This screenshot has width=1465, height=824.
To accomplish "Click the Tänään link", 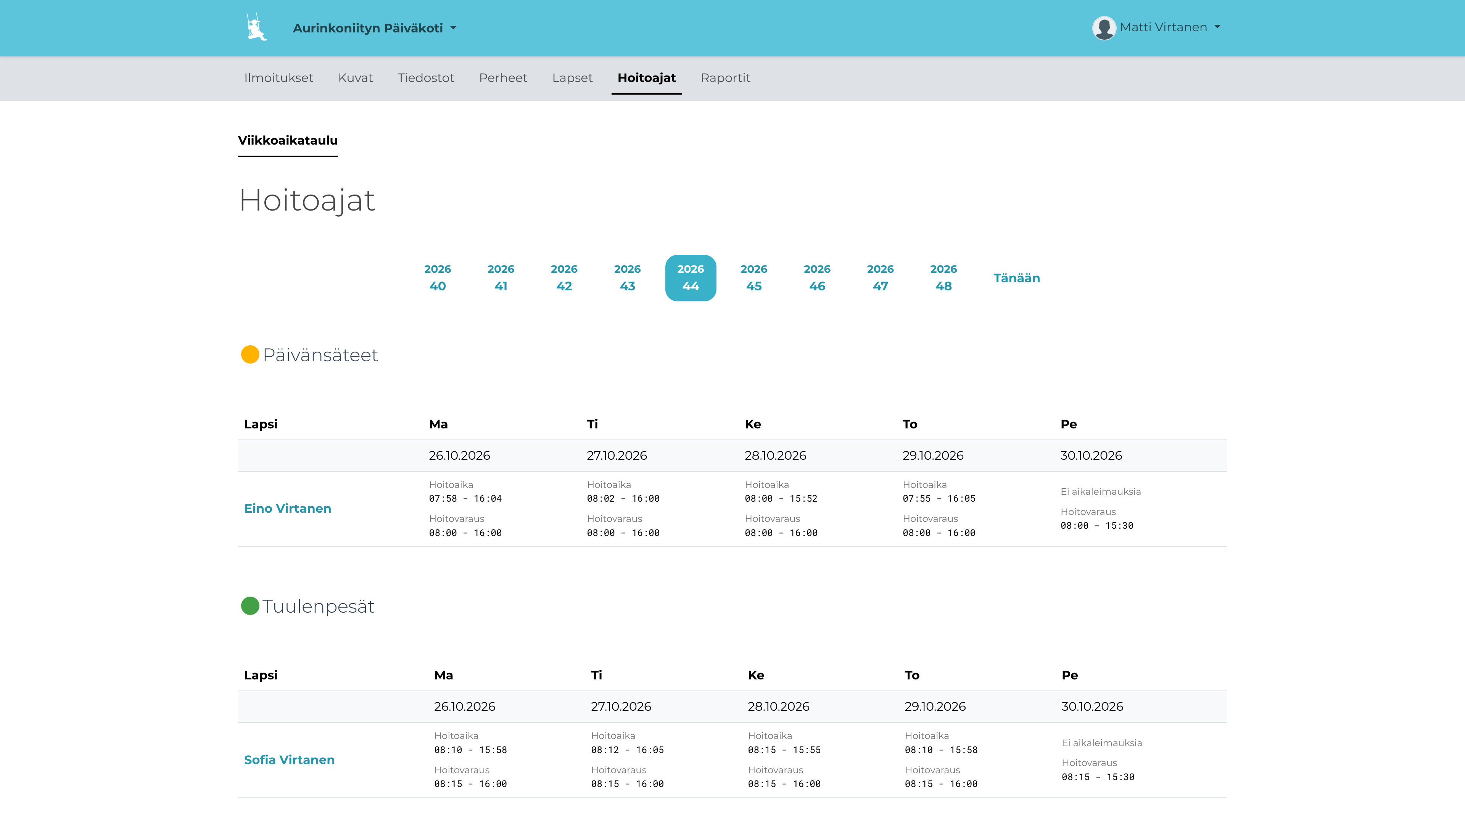I will pos(1016,278).
